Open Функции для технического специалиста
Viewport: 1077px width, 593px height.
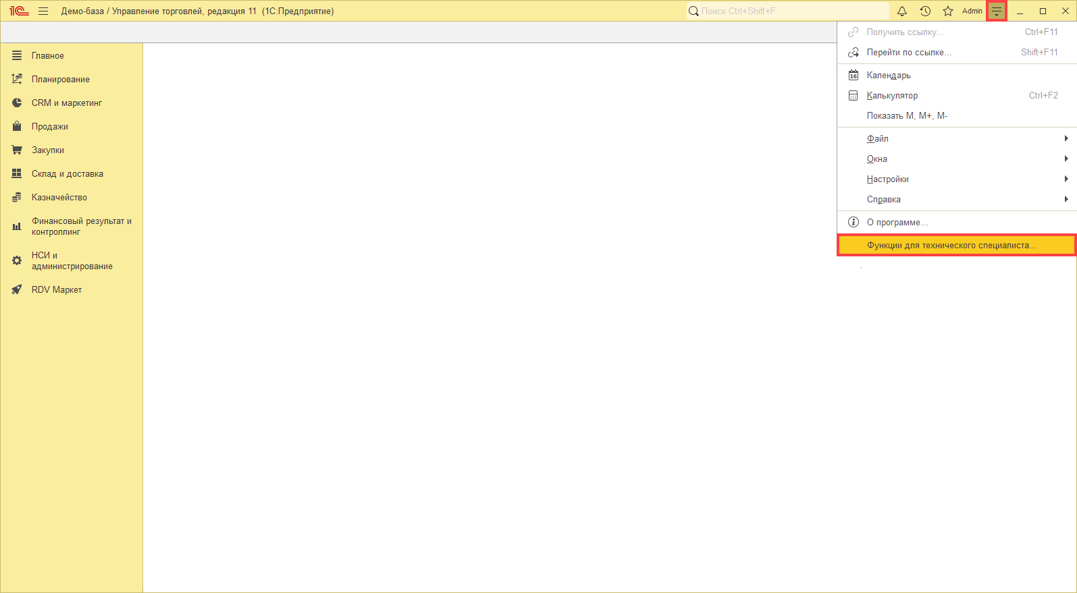click(957, 245)
